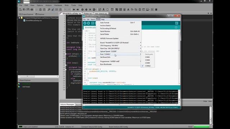
Task: Expand the Port COM12 submenu
Action: point(119,54)
